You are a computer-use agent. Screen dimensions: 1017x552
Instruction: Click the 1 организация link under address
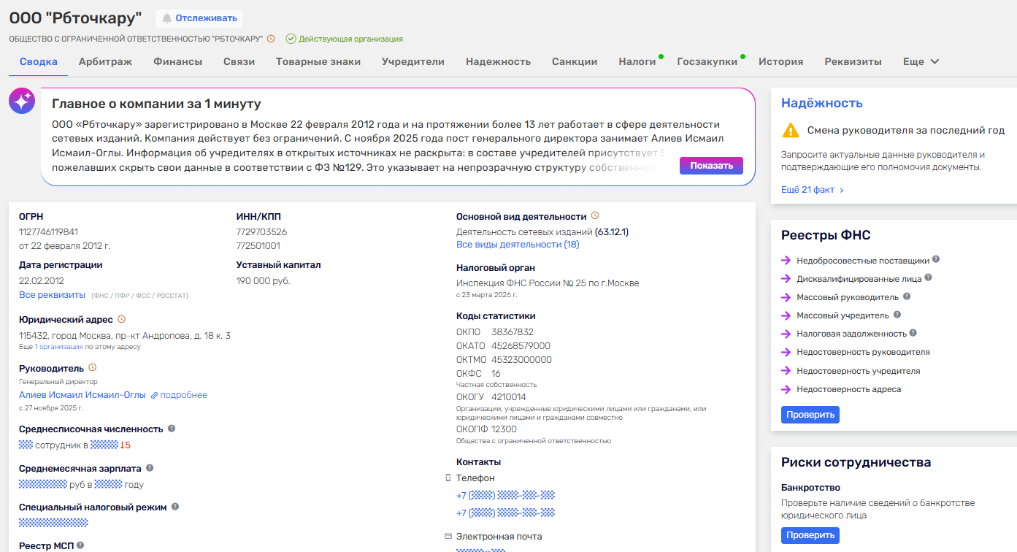coord(58,347)
